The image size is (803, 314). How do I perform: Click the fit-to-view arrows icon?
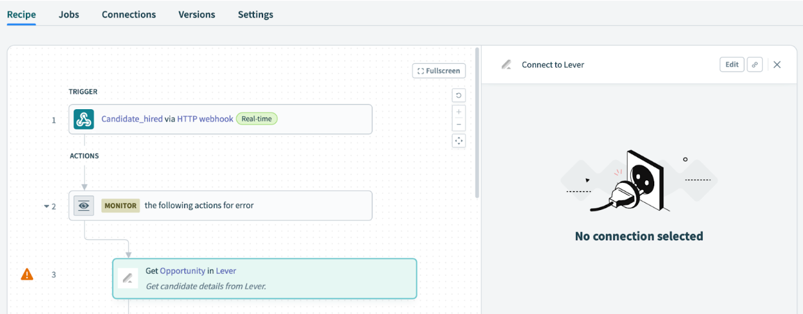[458, 140]
